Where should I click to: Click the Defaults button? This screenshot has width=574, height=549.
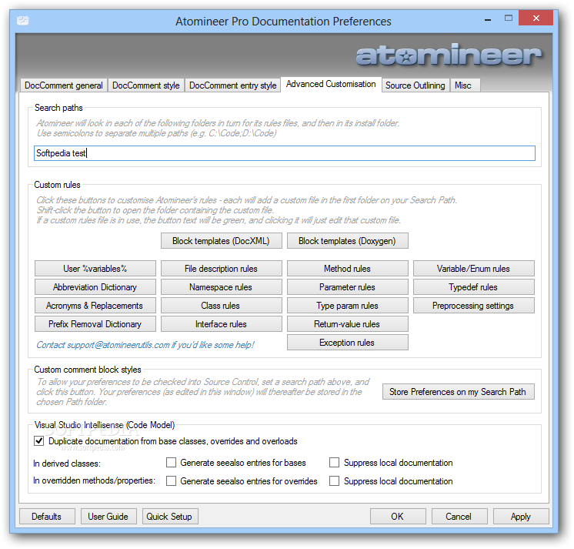point(47,517)
